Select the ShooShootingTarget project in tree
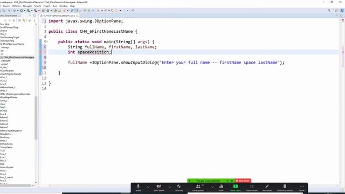 click(x=10, y=37)
